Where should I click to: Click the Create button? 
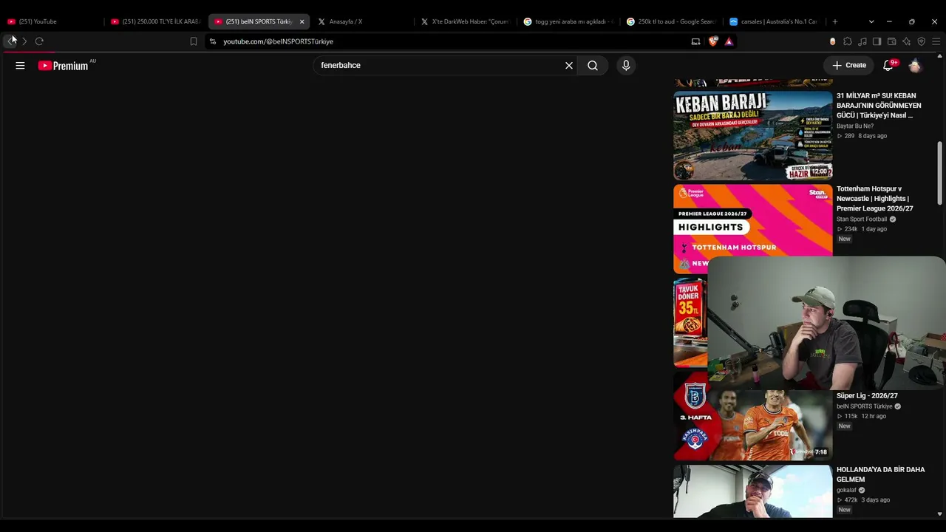point(849,66)
